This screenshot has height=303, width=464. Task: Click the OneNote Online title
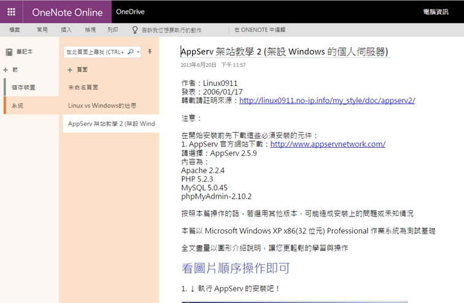[67, 12]
